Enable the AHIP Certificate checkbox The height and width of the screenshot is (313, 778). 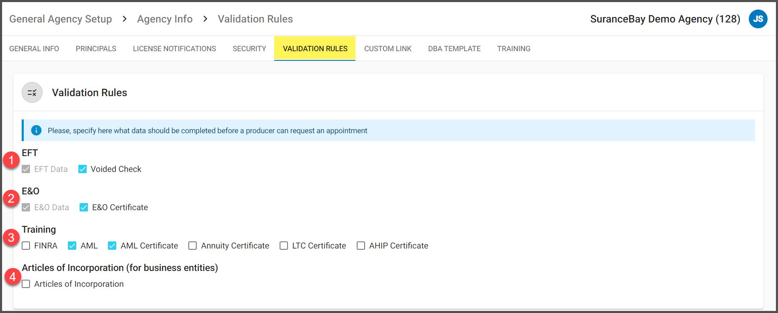click(361, 246)
